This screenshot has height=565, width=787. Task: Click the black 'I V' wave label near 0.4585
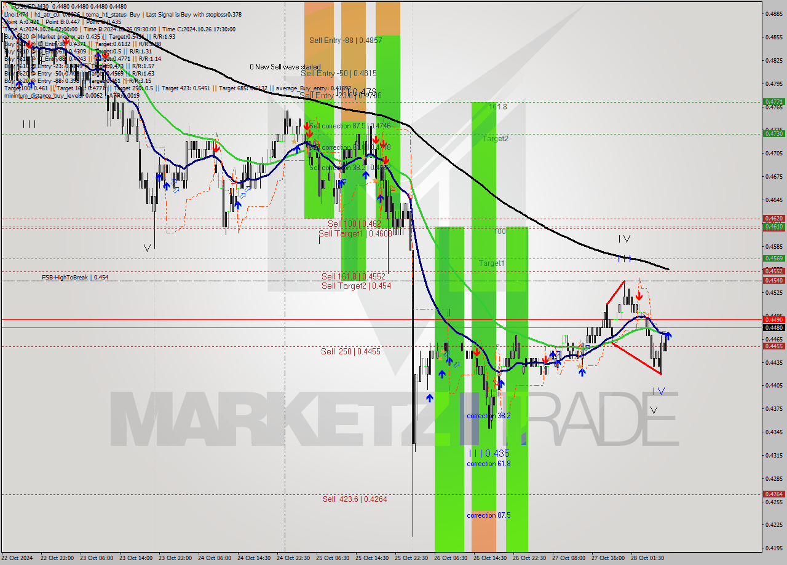(x=624, y=239)
